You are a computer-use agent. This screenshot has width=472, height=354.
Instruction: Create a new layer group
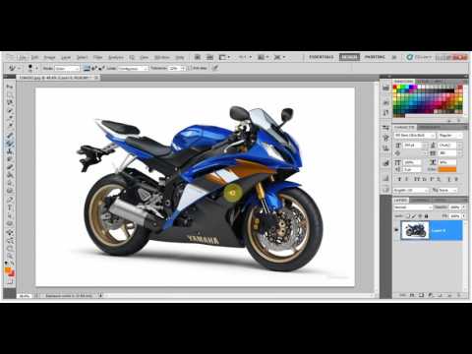(440, 295)
